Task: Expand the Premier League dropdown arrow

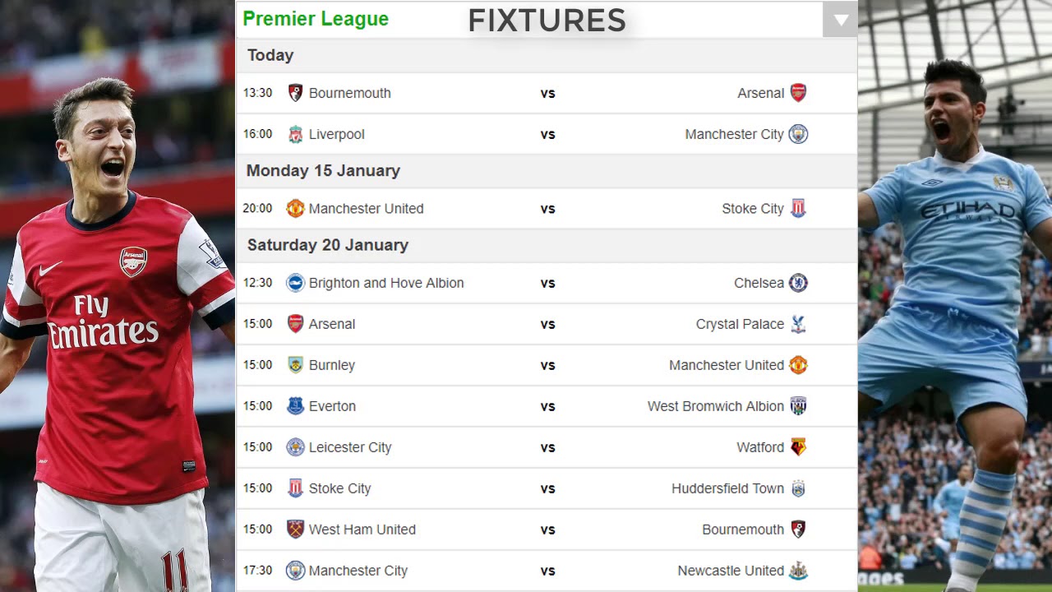Action: coord(840,20)
